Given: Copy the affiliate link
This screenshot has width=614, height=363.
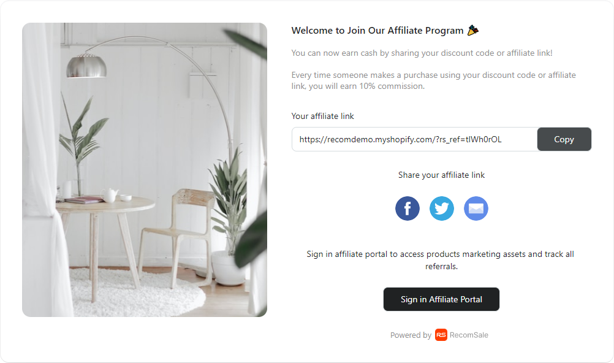Looking at the screenshot, I should click(x=564, y=139).
